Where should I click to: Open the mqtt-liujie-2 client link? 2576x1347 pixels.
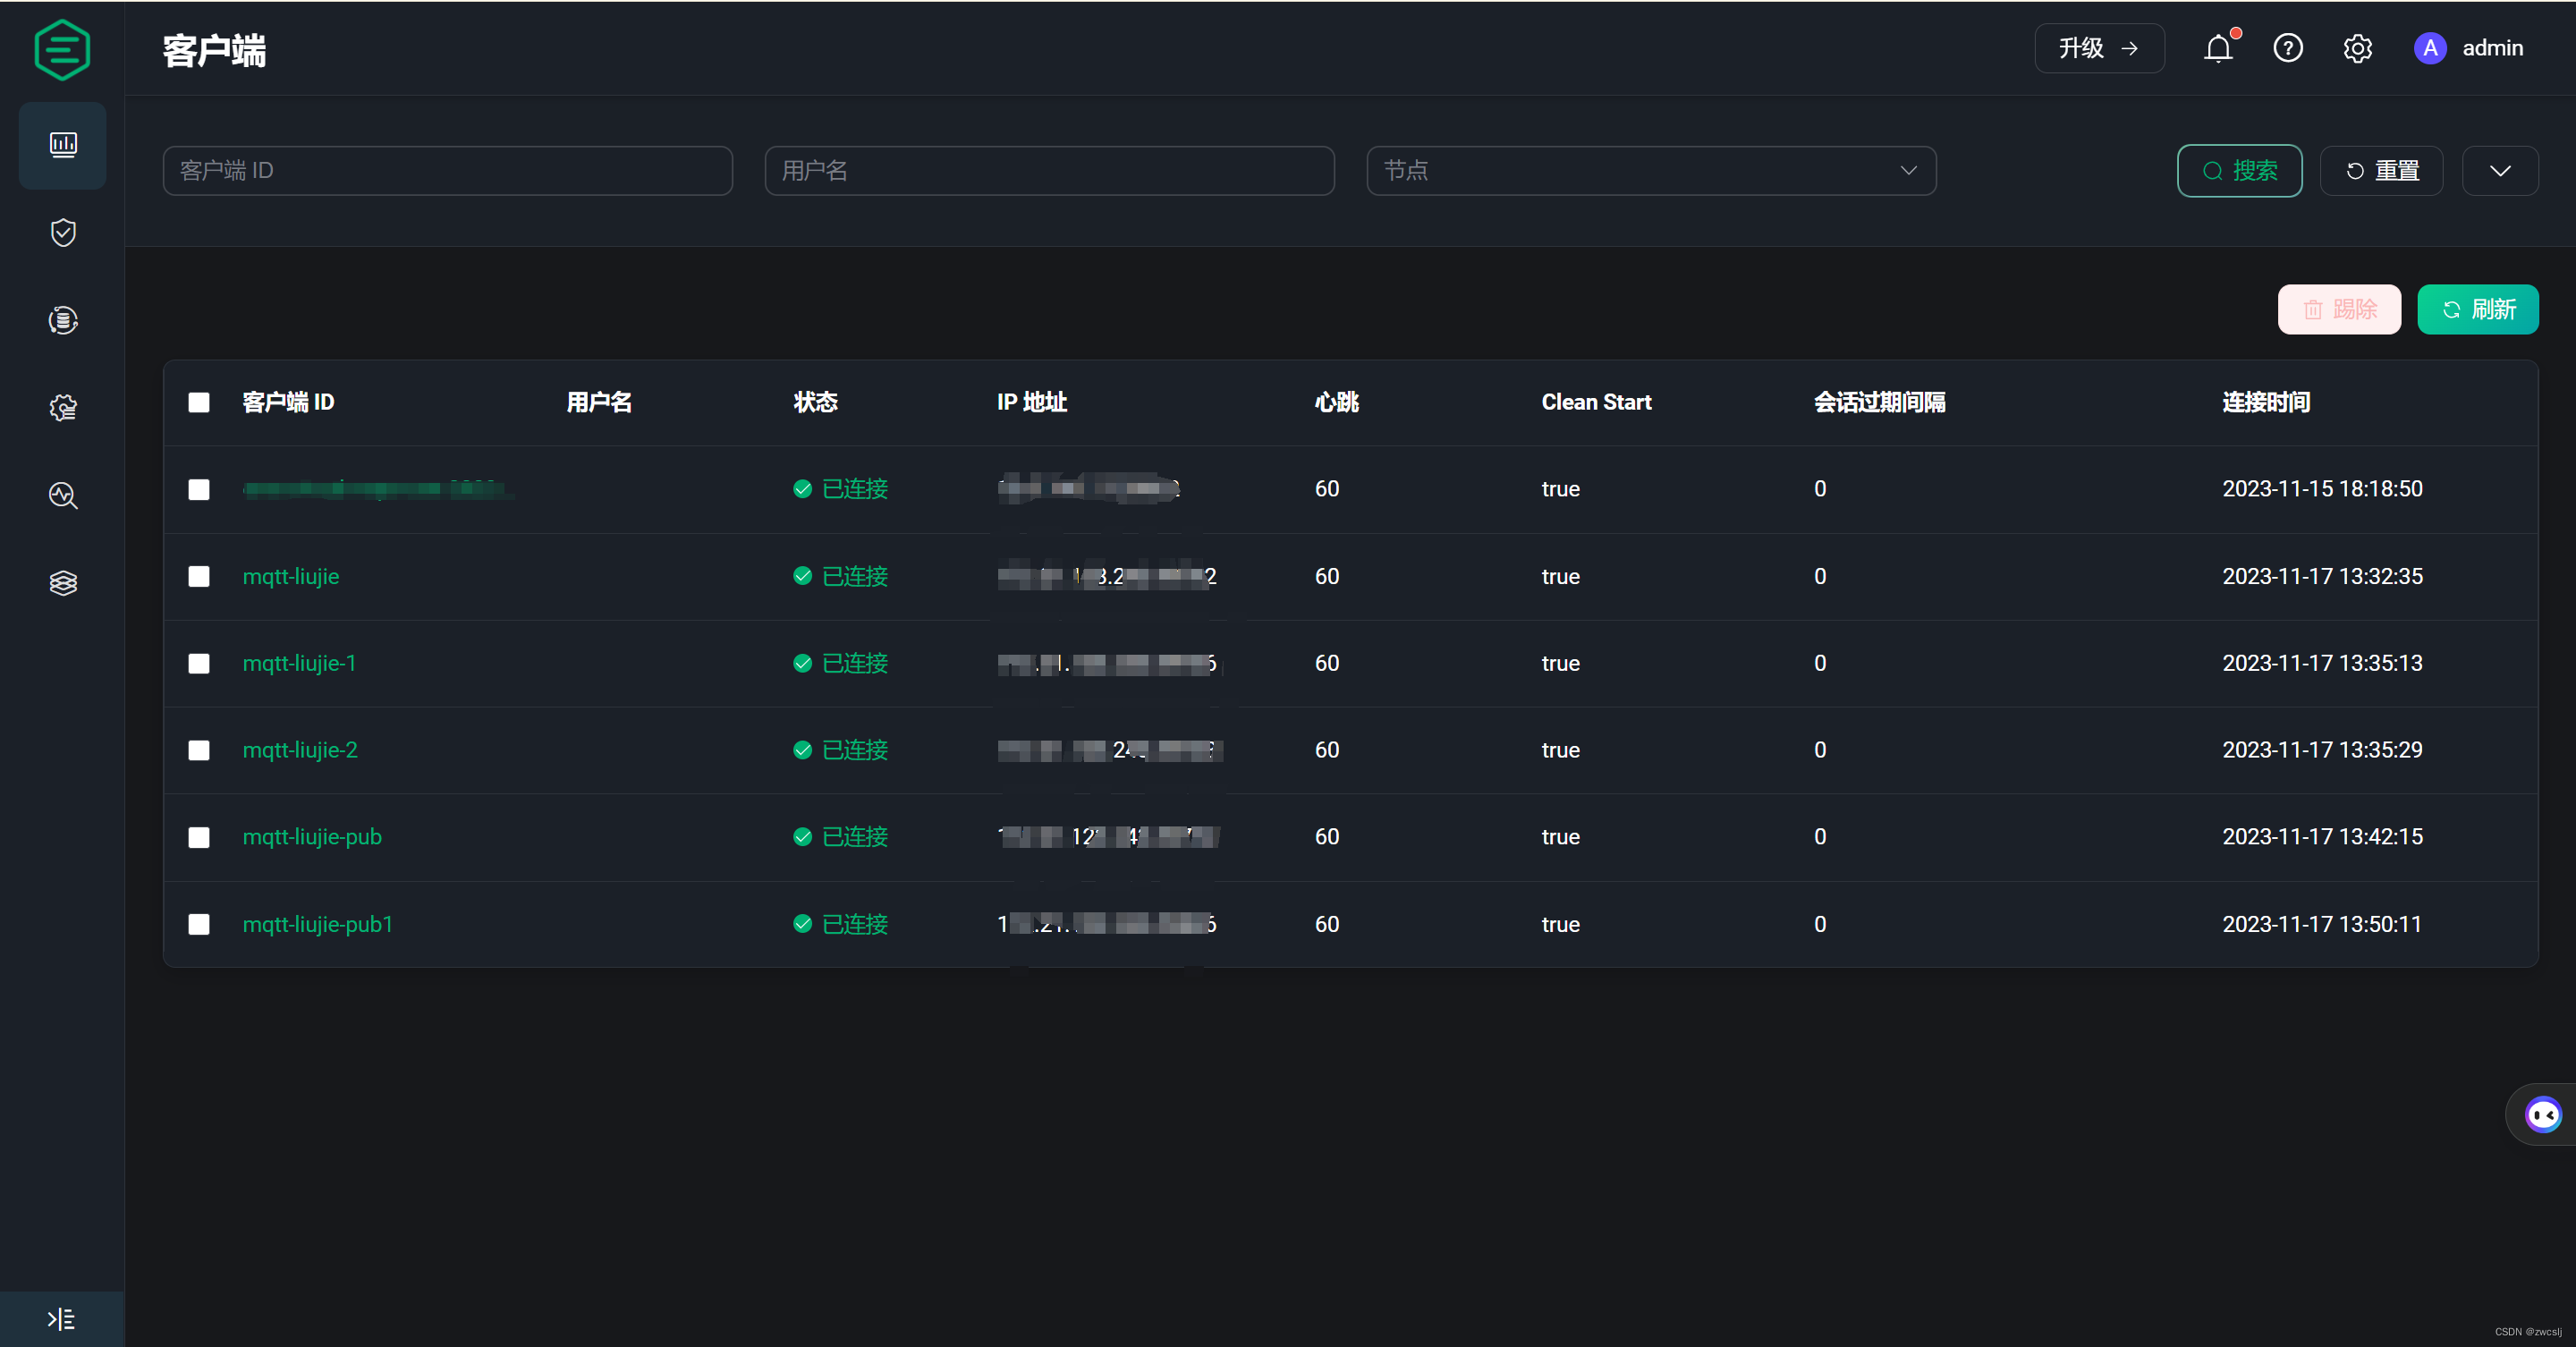pyautogui.click(x=300, y=750)
